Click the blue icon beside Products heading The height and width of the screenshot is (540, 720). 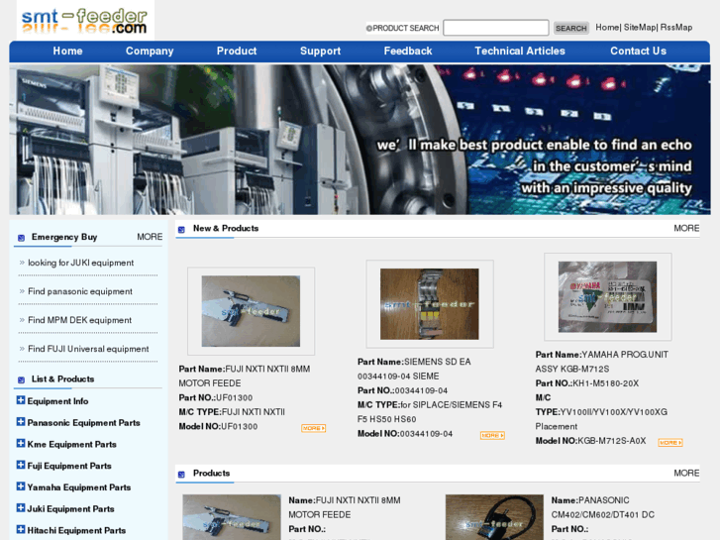181,475
